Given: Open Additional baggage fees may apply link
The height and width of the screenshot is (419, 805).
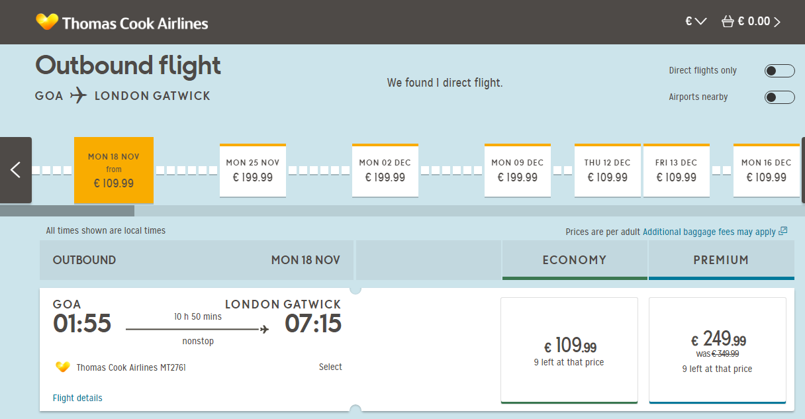Looking at the screenshot, I should click(709, 232).
